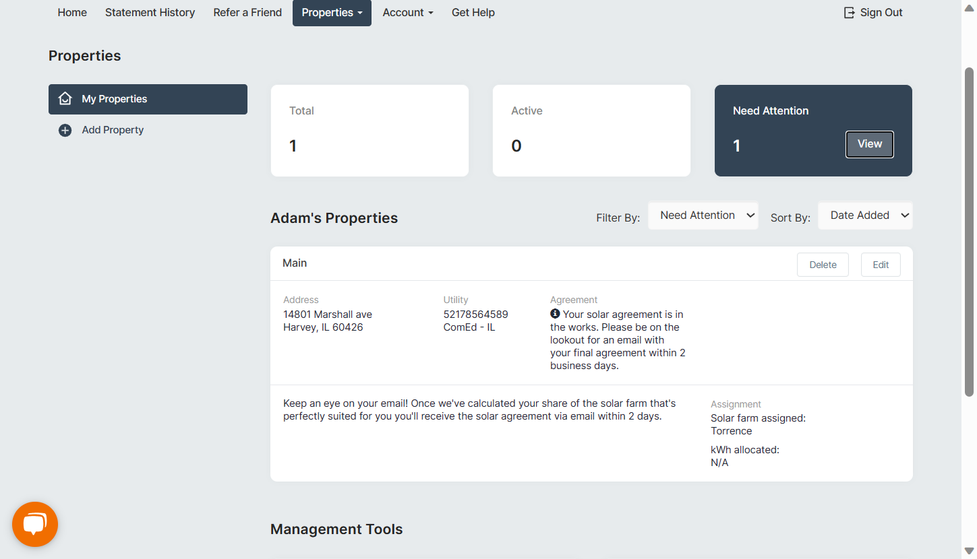The height and width of the screenshot is (559, 977).
Task: Open Statement History
Action: tap(150, 13)
